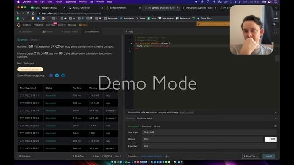This screenshot has height=165, width=294.
Task: Share acceptance via the Twitter icon
Action: click(57, 75)
